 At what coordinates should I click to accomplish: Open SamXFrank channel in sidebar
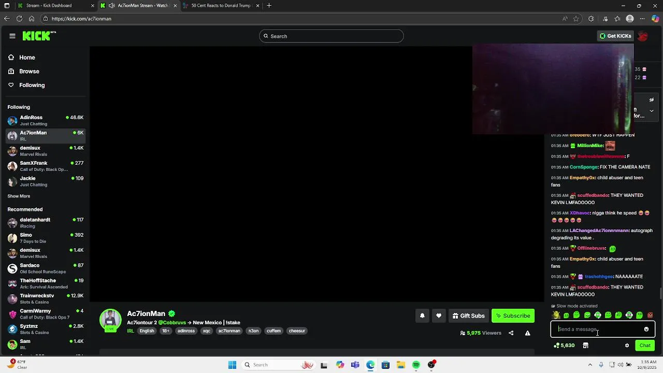pyautogui.click(x=46, y=166)
